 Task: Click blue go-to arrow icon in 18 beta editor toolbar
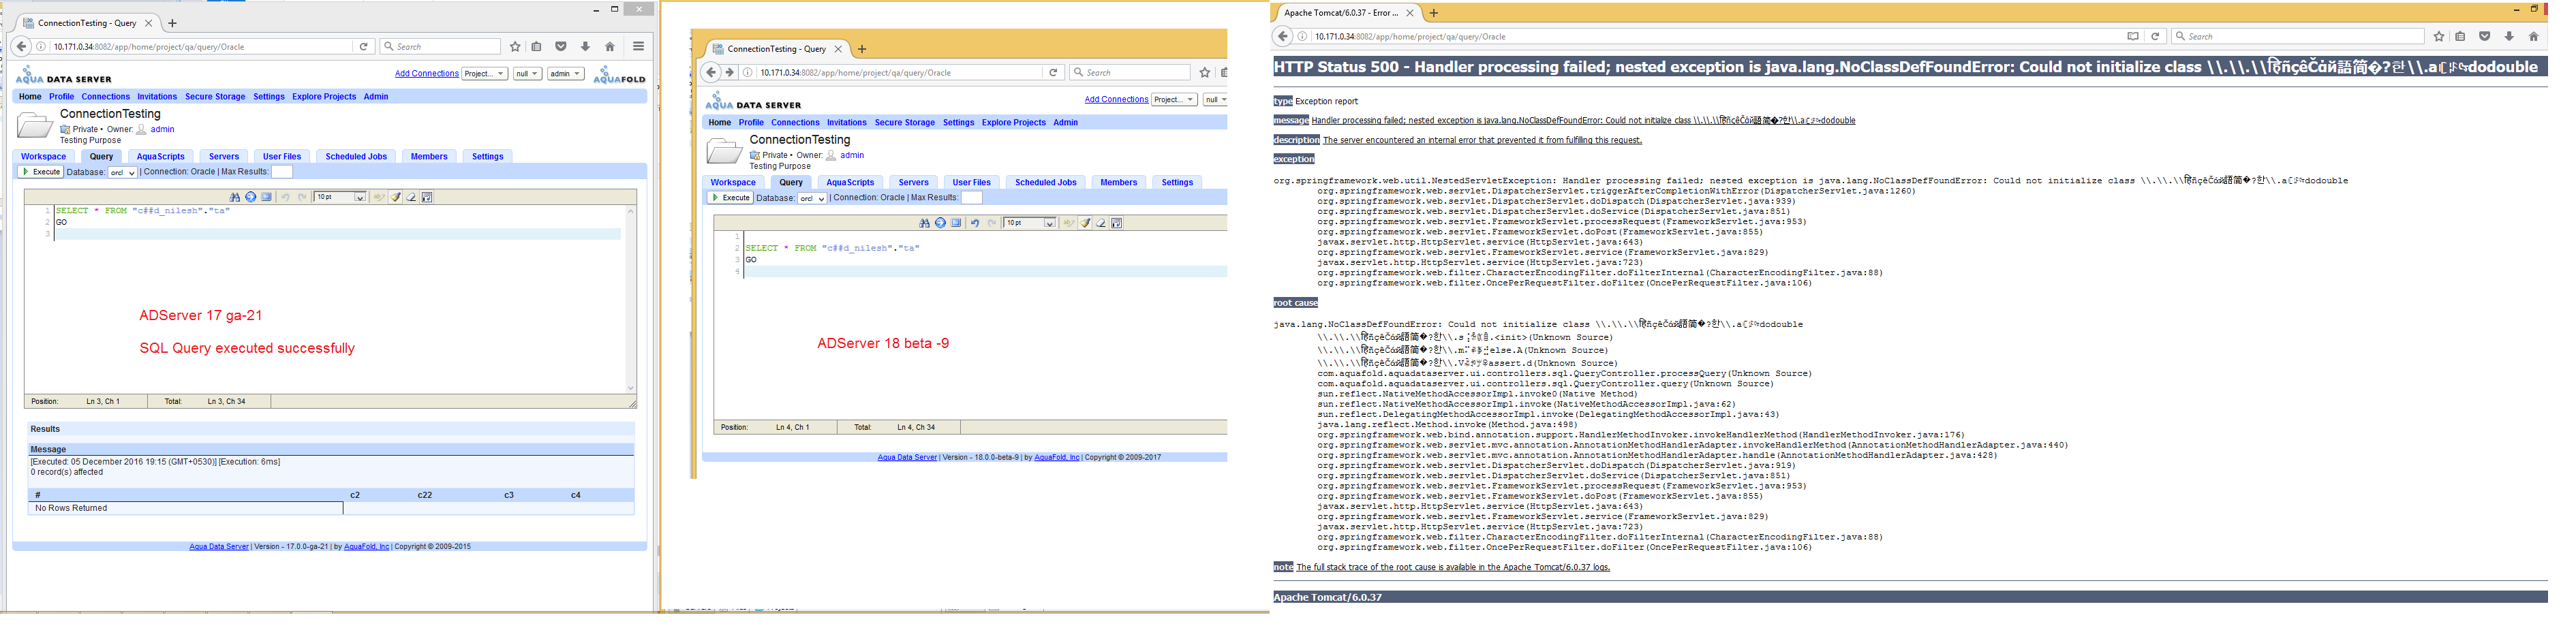[941, 223]
